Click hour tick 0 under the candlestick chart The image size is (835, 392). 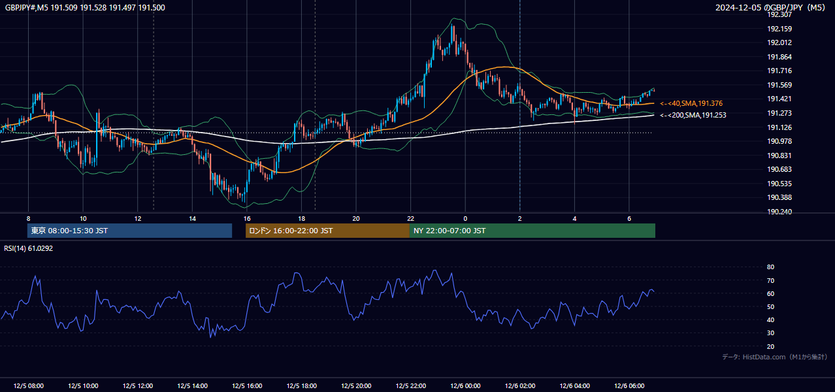(x=465, y=218)
